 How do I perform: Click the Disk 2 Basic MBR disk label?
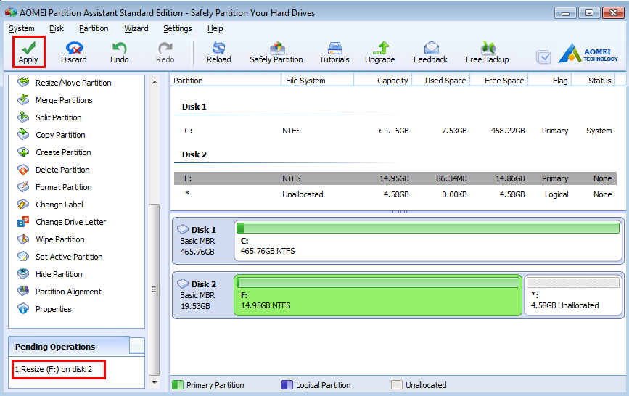tap(203, 295)
